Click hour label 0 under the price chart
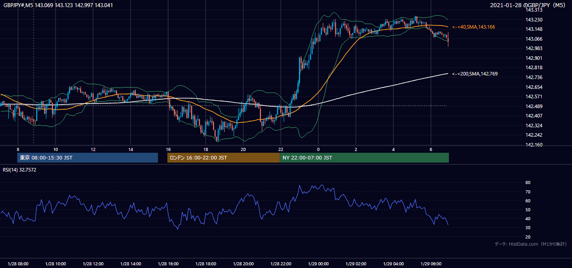Screen dimensions: 572x268 pyautogui.click(x=318, y=149)
